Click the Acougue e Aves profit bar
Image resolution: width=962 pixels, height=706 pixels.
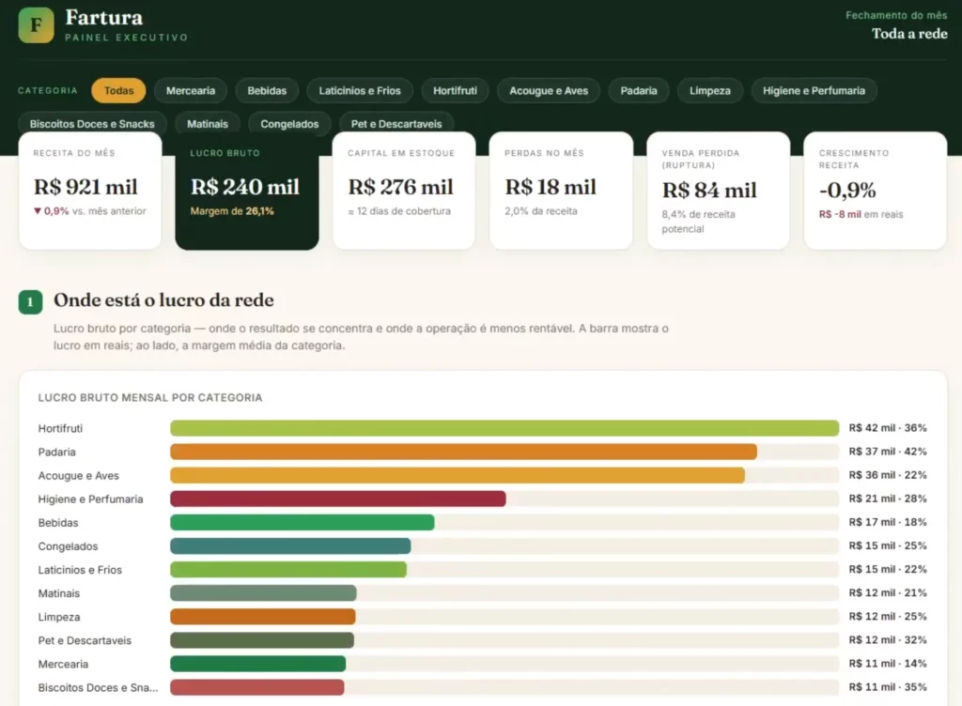click(458, 475)
